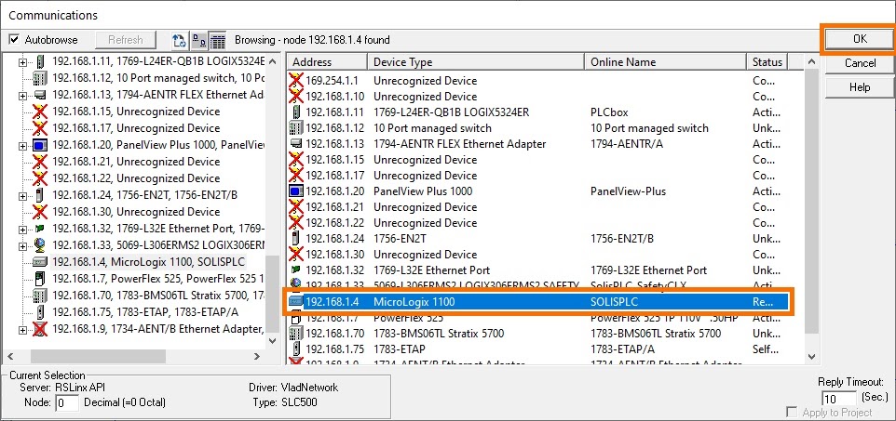This screenshot has height=421, width=896.
Task: Expand the 192.168.1.13 FLEX adapter node
Action: coord(23,96)
